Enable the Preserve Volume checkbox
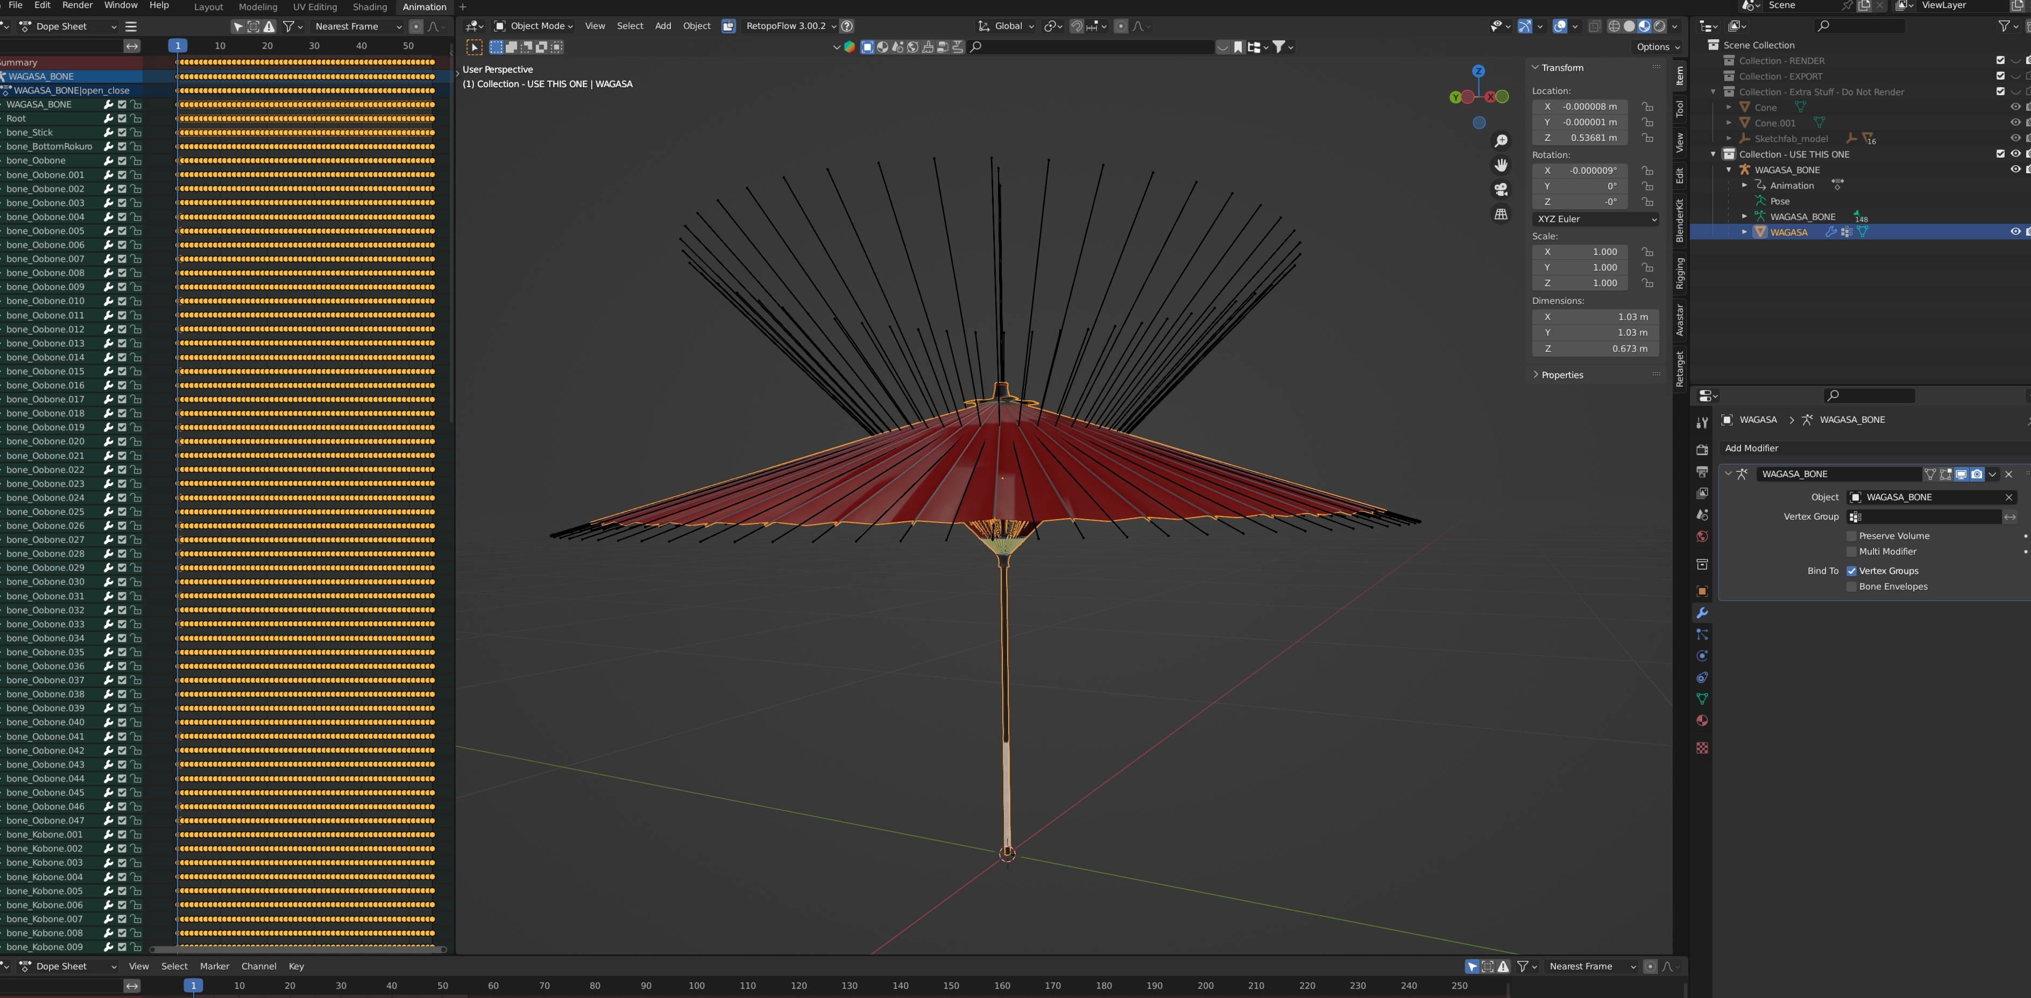This screenshot has width=2031, height=998. [x=1851, y=536]
